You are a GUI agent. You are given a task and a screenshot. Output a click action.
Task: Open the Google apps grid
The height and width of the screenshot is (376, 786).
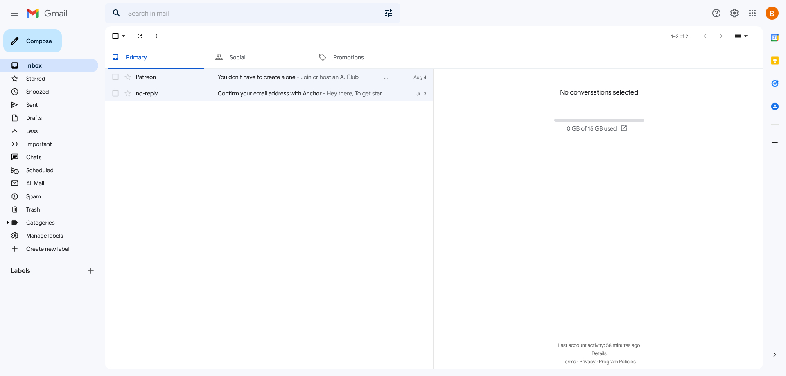click(752, 13)
